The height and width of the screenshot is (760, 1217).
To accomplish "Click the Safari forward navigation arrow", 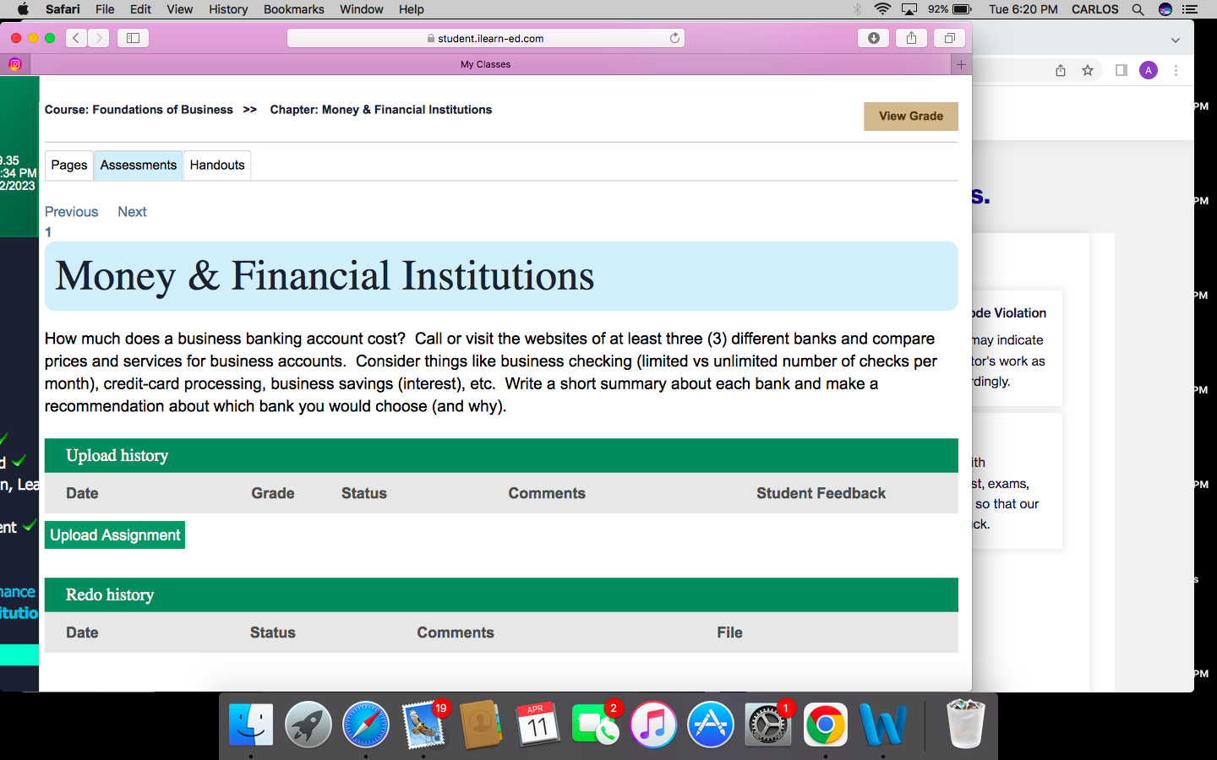I will (99, 38).
